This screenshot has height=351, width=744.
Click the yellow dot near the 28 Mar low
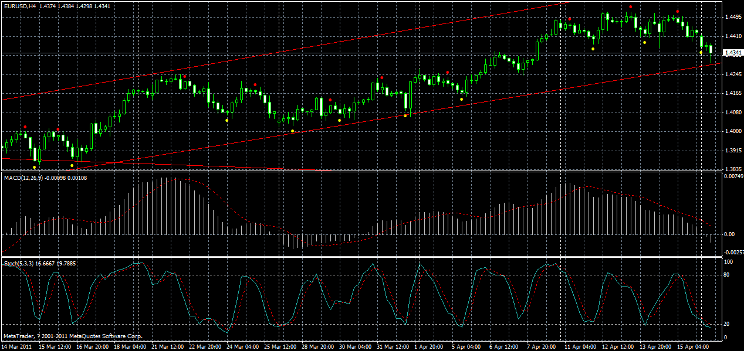(x=293, y=131)
